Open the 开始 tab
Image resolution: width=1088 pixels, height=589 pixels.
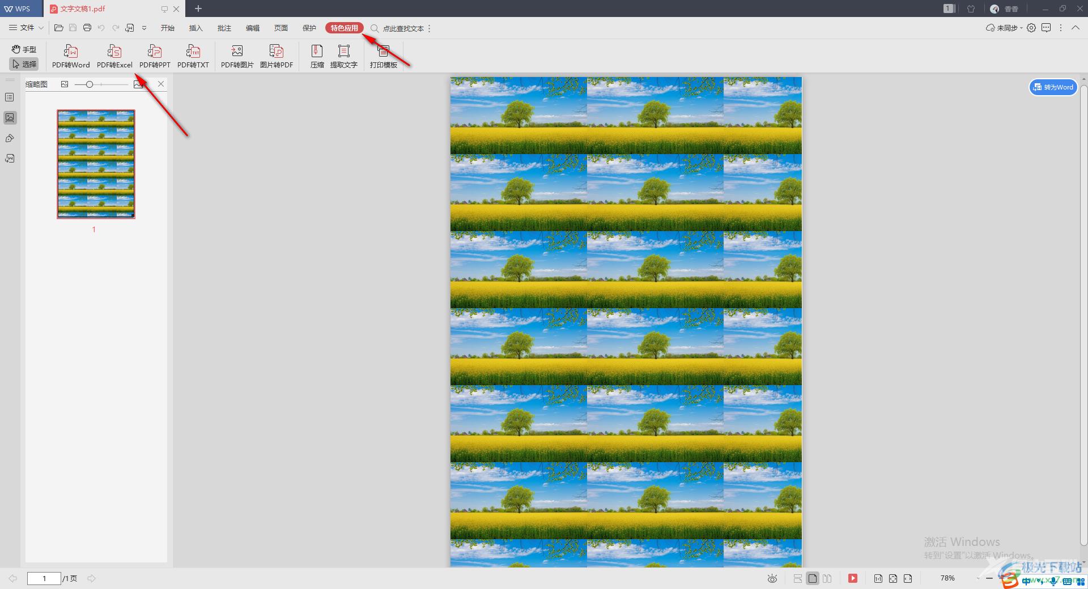tap(167, 28)
